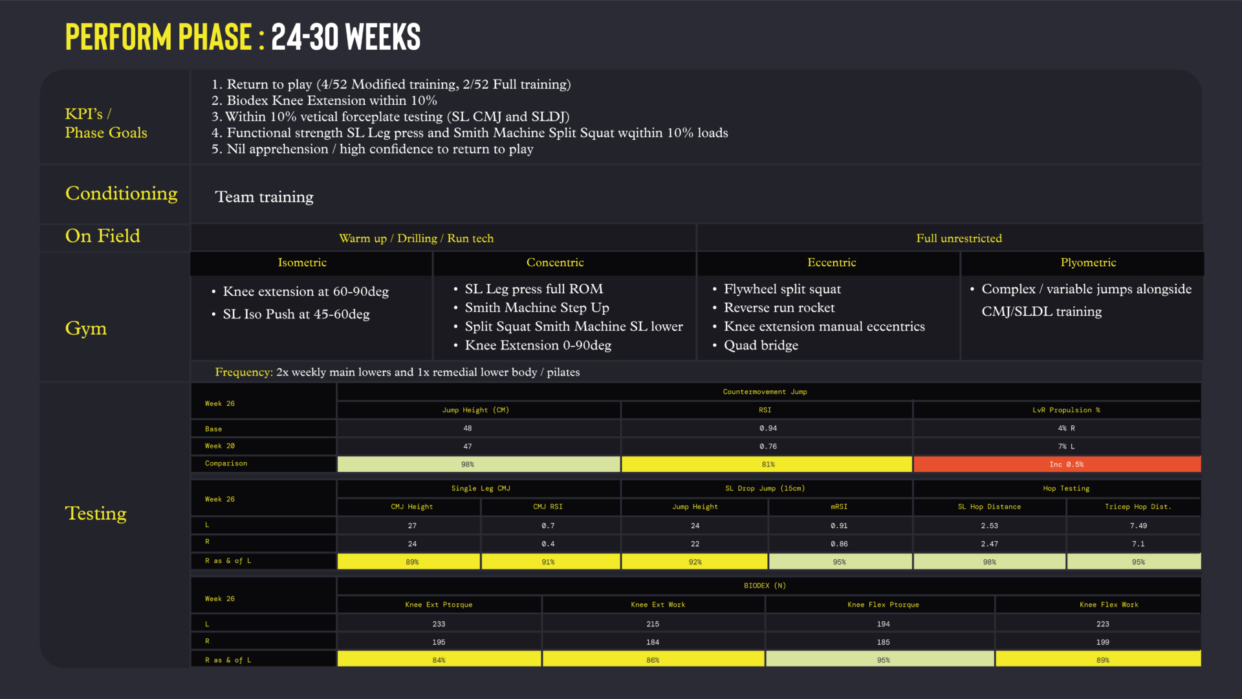
Task: Click Knee Flex Ptorque value 185
Action: click(x=883, y=642)
